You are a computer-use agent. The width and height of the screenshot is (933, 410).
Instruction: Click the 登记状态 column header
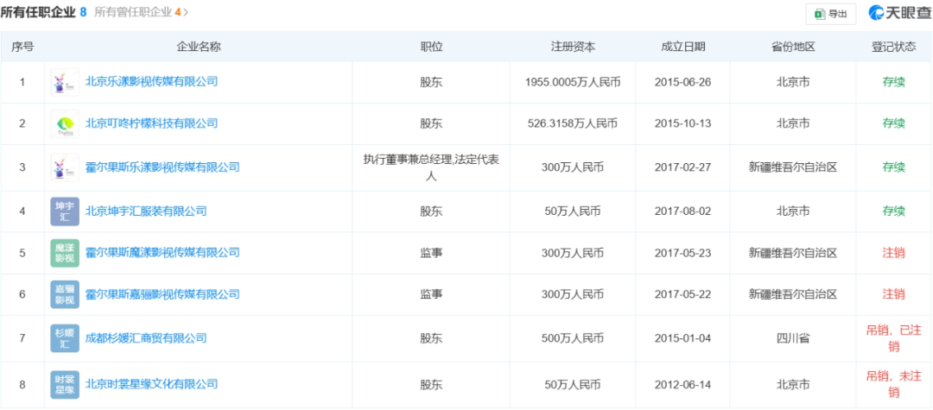pos(894,47)
